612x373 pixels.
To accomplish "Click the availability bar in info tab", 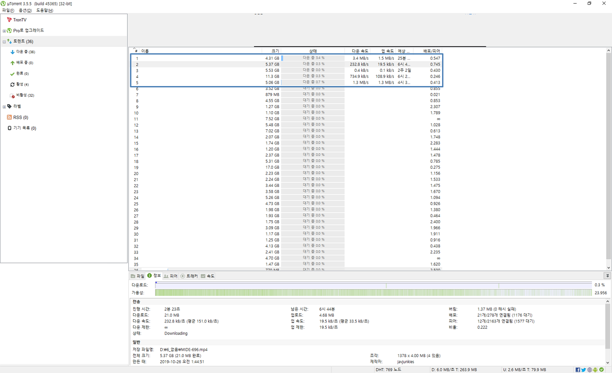I will [374, 293].
